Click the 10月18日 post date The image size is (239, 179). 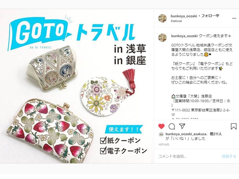[164, 144]
